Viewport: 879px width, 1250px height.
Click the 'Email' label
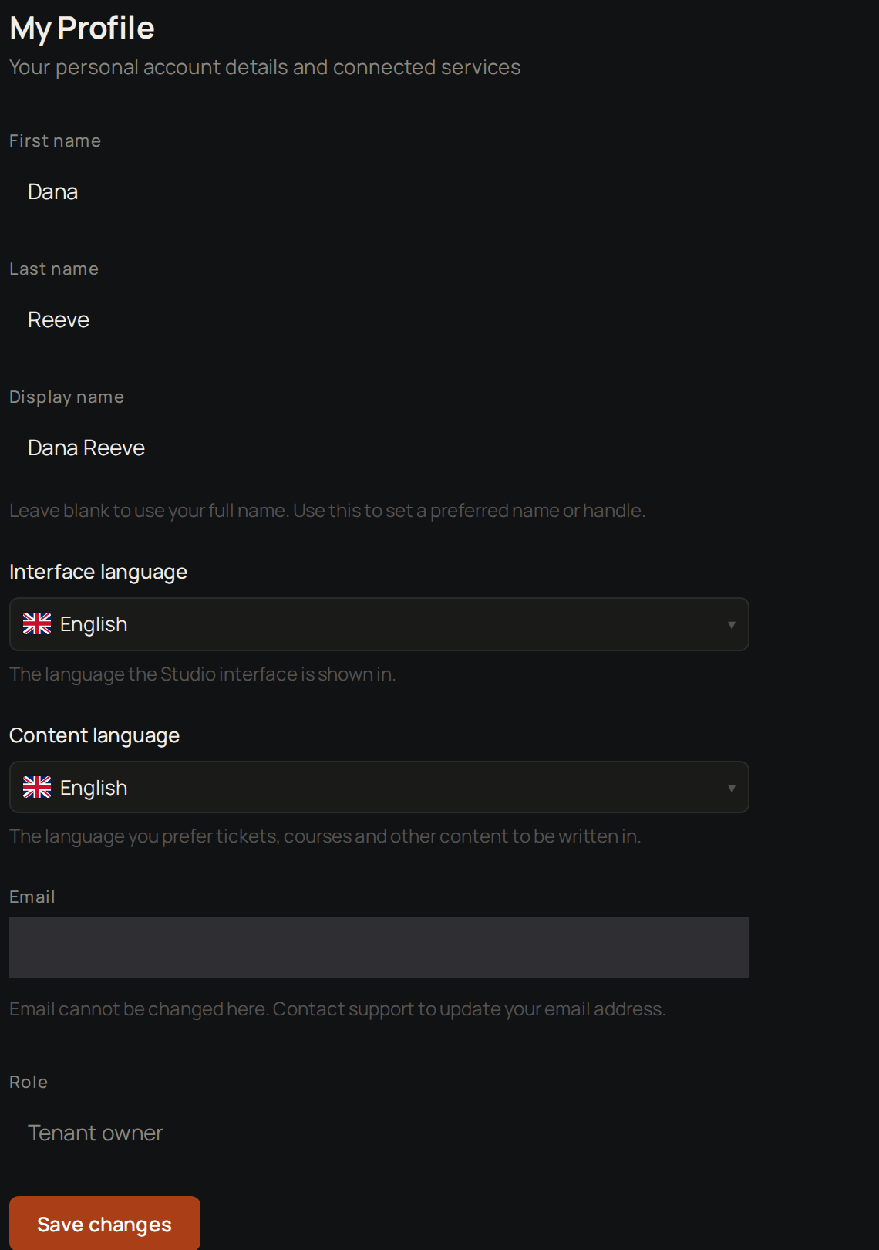click(32, 897)
